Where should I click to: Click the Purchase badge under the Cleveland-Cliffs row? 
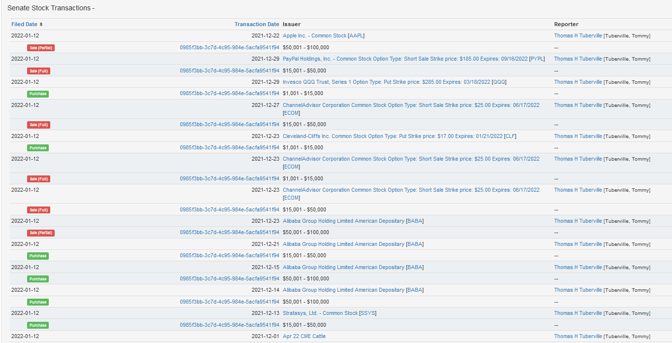click(38, 148)
